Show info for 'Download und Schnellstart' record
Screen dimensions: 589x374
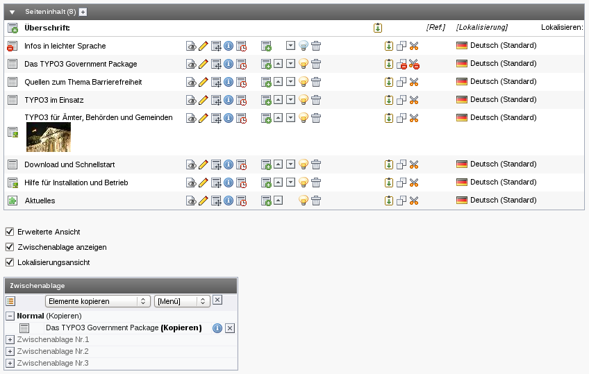tap(228, 165)
